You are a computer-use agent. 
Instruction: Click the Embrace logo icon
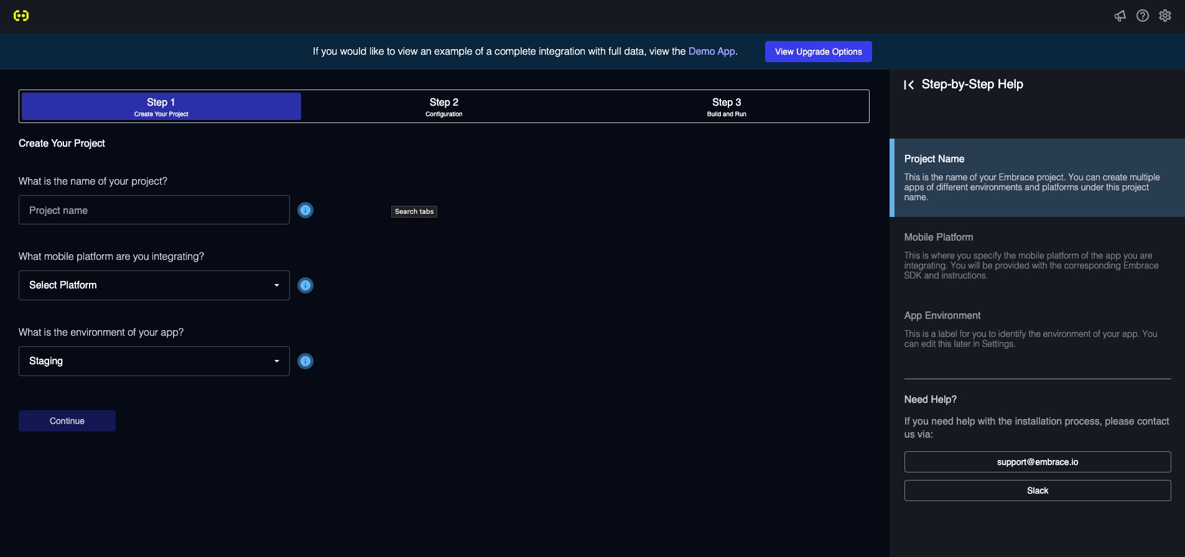click(21, 16)
